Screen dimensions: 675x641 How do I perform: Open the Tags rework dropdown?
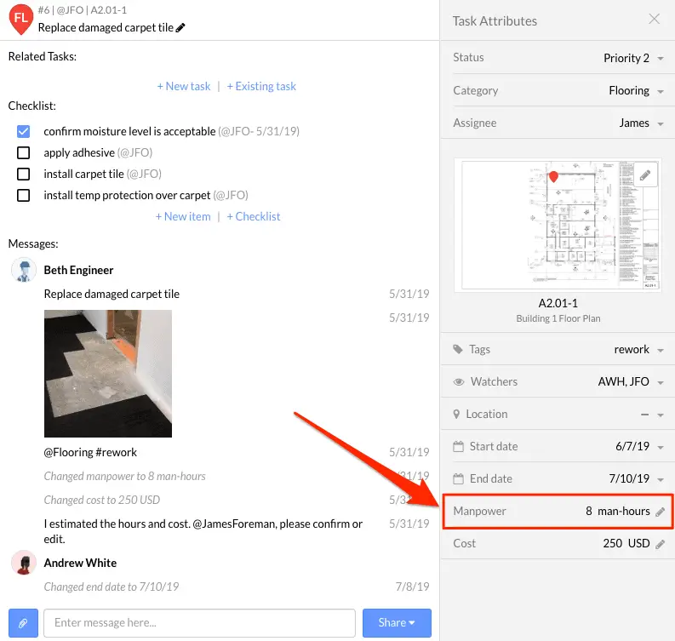point(639,350)
